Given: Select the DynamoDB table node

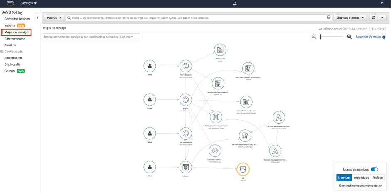Looking at the screenshot, I should tap(245, 136).
